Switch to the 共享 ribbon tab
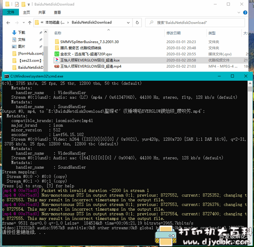 pyautogui.click(x=42, y=12)
